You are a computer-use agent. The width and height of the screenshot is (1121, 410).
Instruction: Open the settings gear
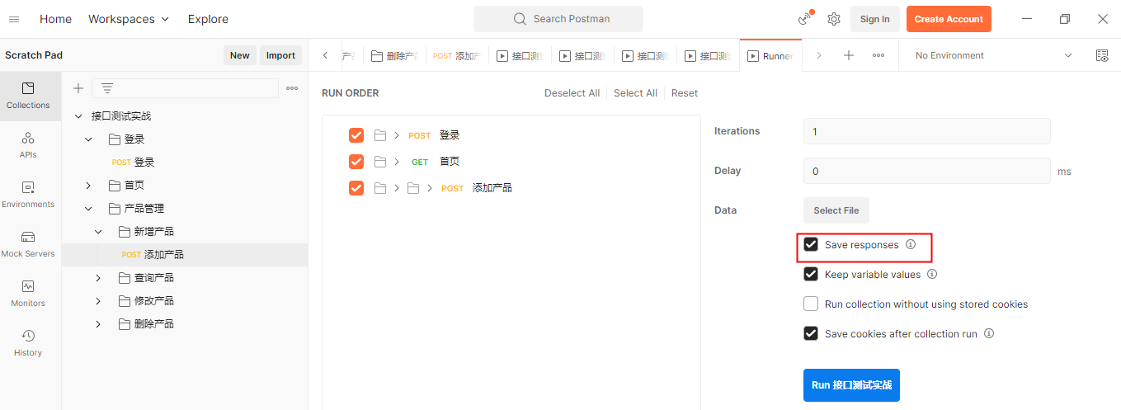pyautogui.click(x=834, y=19)
